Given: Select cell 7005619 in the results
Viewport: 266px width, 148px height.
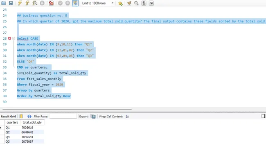Looking at the screenshot, I should pos(32,128).
